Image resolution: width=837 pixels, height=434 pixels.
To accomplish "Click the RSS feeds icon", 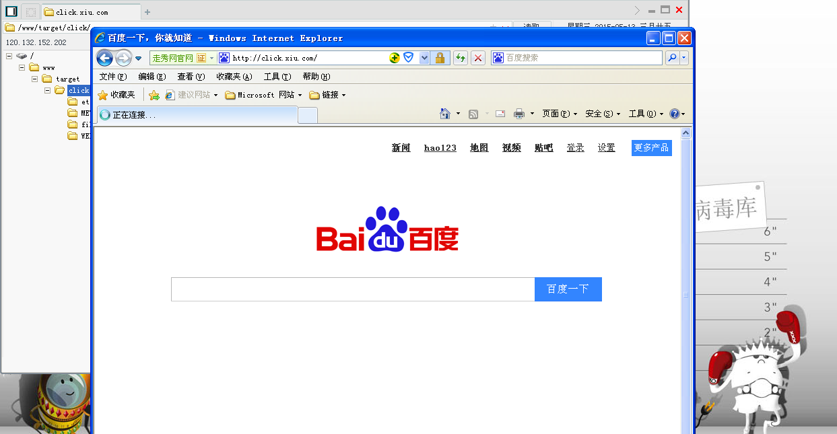I will (x=473, y=114).
